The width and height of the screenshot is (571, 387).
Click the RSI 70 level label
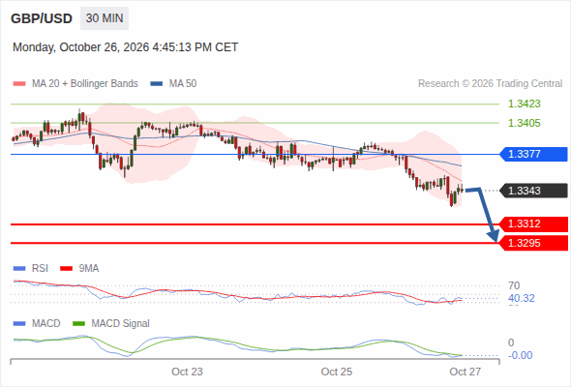(514, 285)
